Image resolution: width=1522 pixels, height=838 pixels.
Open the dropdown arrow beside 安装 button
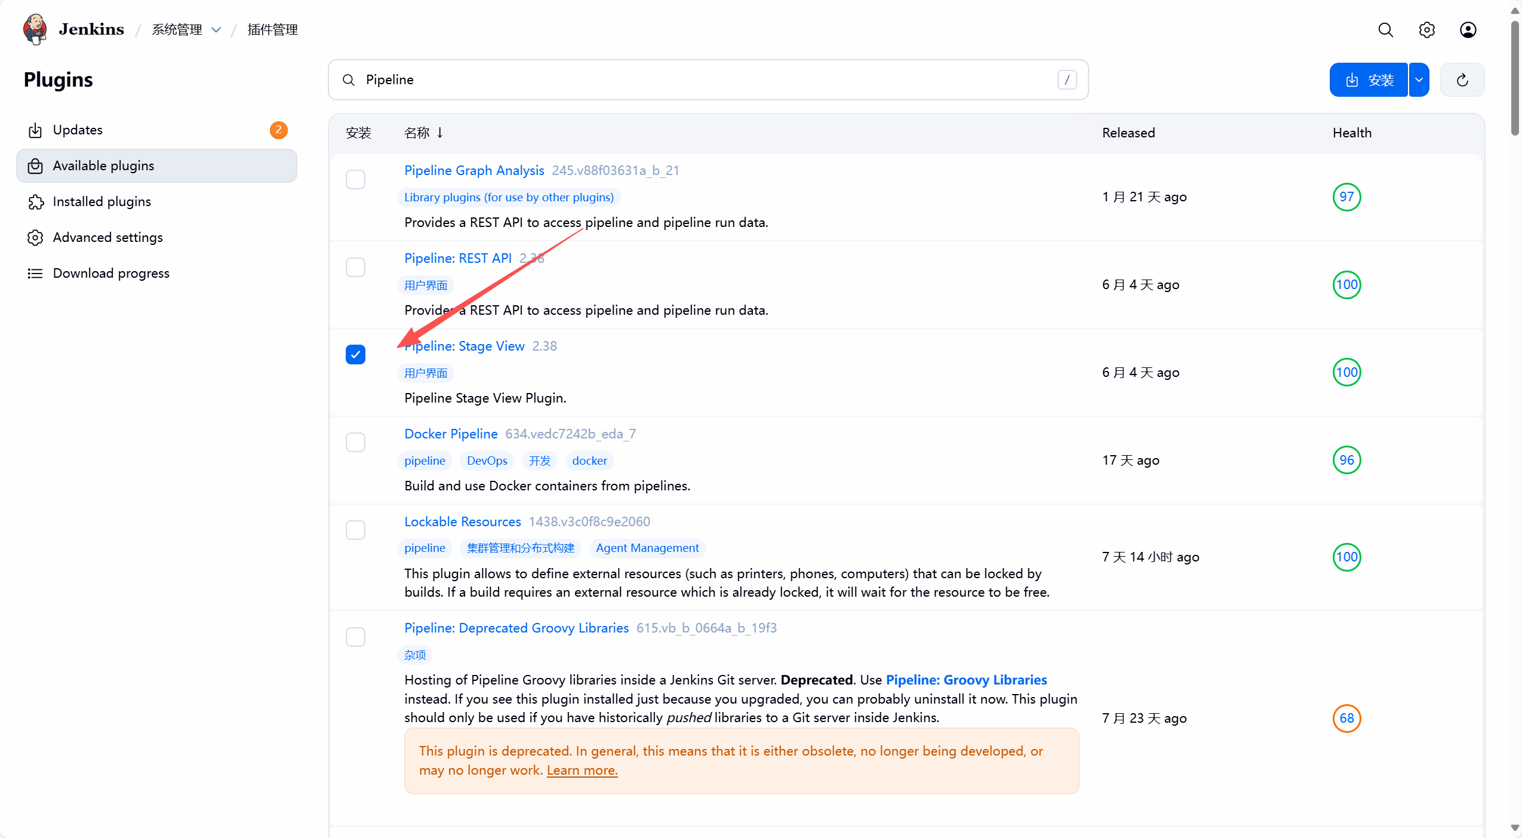pos(1419,80)
